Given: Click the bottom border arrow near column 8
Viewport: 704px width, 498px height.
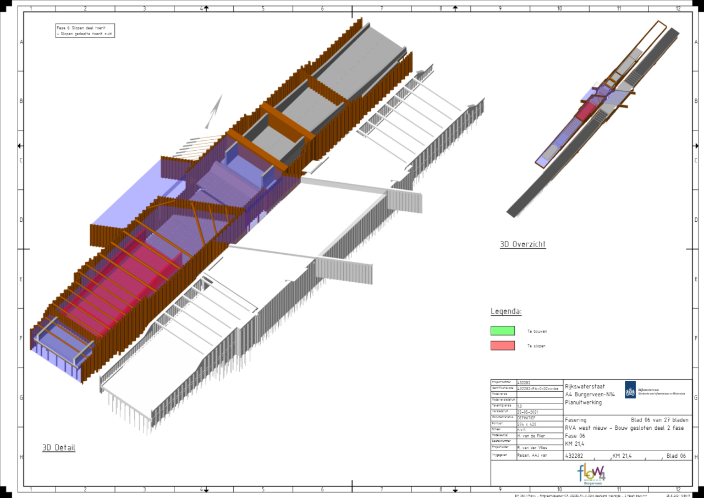Looking at the screenshot, I should [x=455, y=489].
